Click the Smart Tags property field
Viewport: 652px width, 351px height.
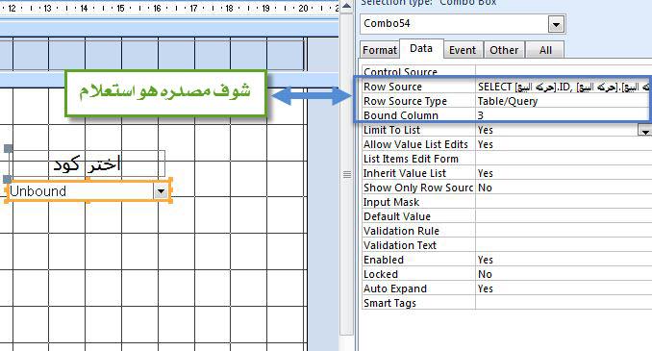point(564,303)
